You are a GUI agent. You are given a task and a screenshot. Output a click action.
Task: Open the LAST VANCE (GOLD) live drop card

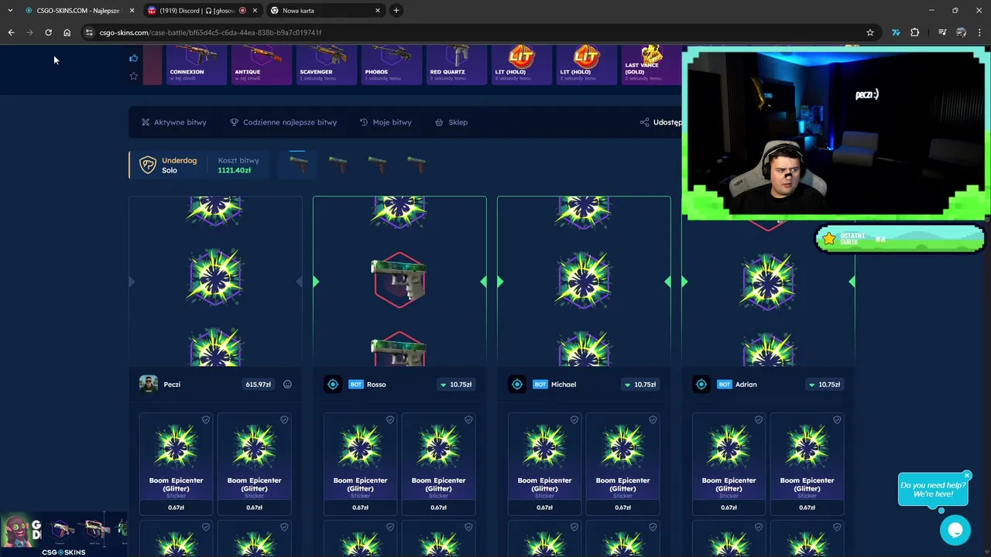click(x=650, y=65)
